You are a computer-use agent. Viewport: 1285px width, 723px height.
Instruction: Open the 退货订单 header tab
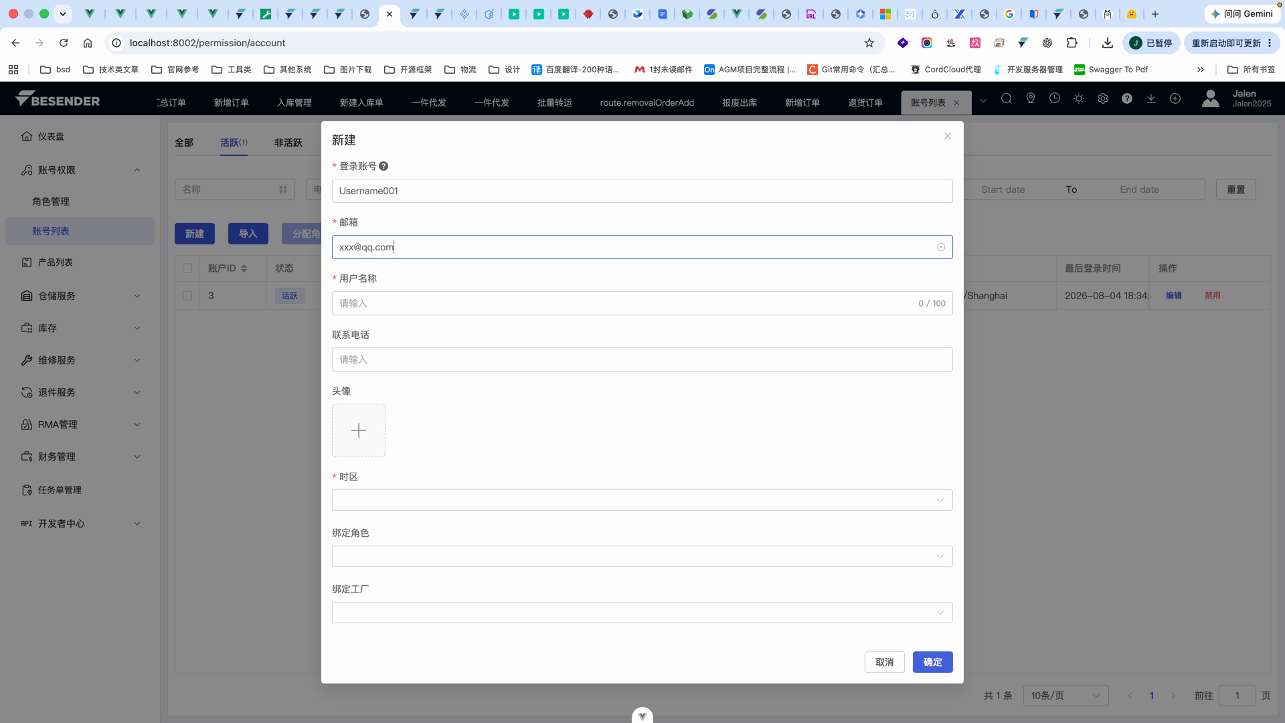pos(865,103)
